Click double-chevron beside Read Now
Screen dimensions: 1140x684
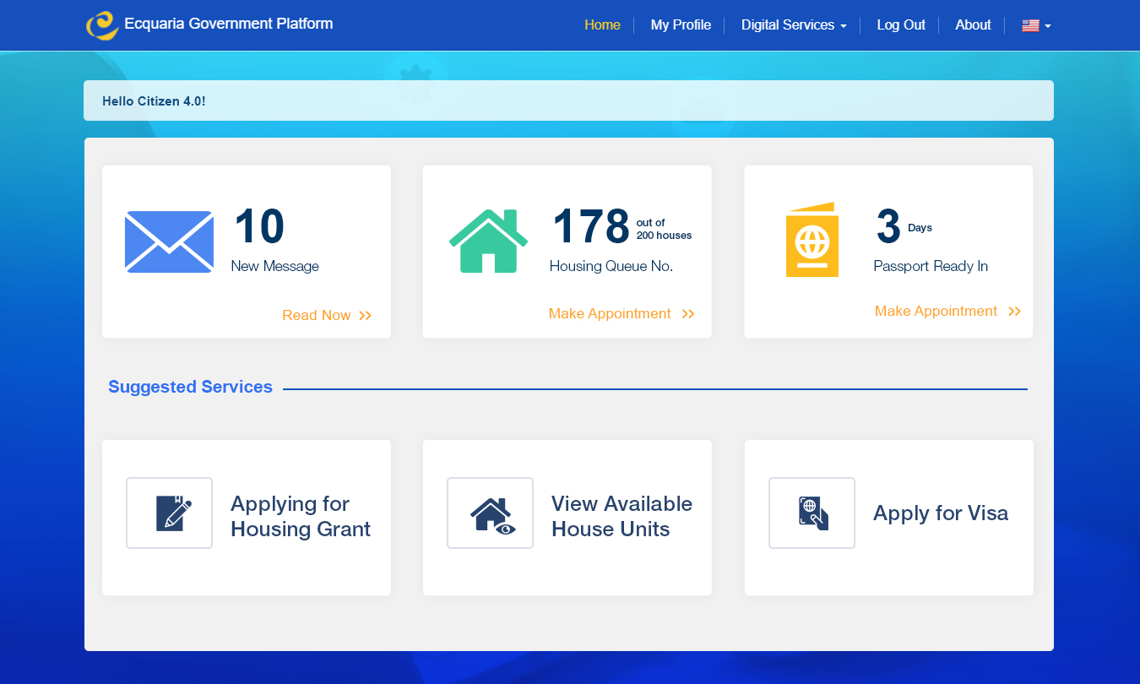[365, 316]
